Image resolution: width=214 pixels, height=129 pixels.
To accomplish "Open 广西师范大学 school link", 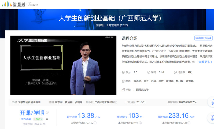I will click(141, 90).
